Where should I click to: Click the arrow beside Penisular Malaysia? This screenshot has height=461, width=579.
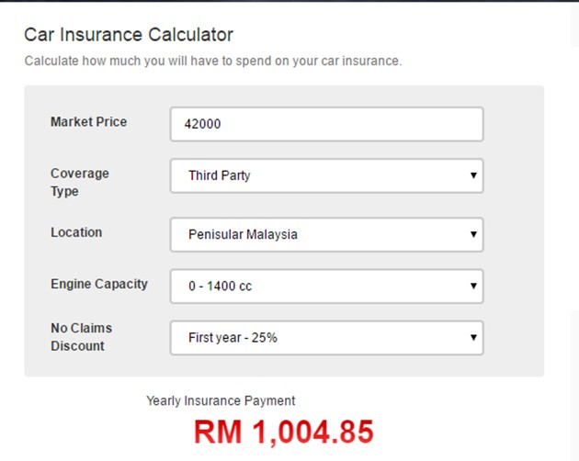473,234
